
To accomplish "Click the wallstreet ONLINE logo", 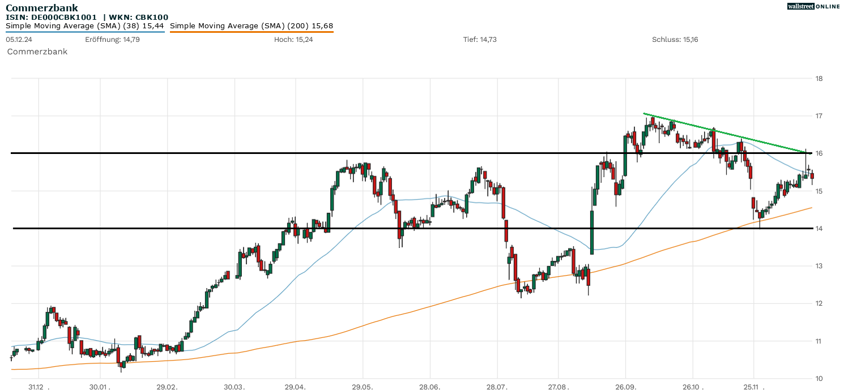I will 813,6.
